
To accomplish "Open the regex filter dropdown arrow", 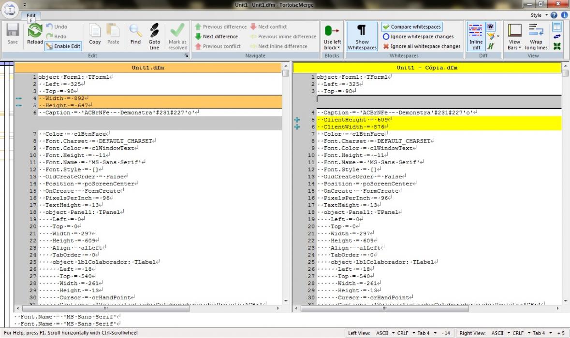I will 498,36.
